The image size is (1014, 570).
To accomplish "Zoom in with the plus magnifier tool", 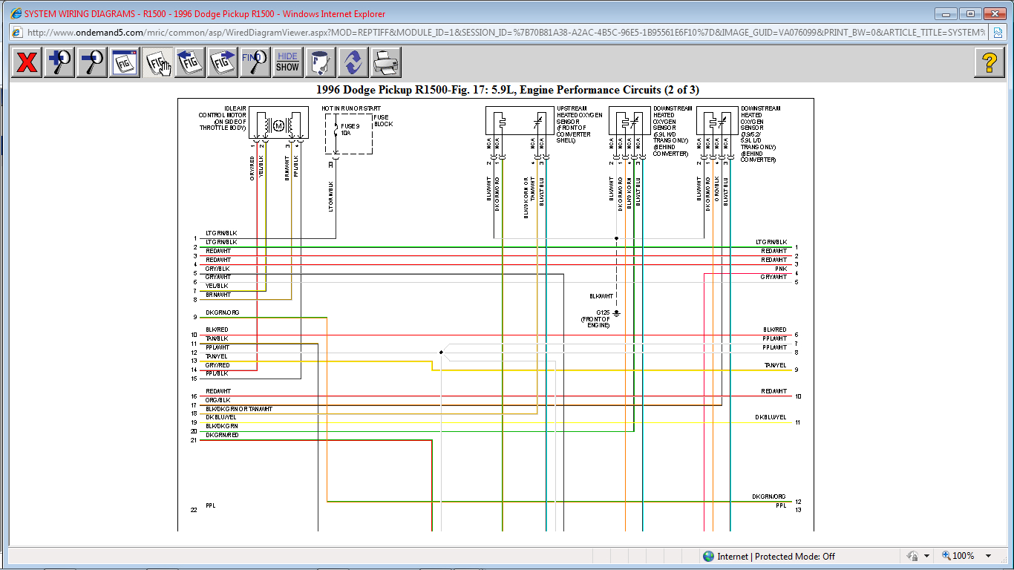I will tap(59, 62).
